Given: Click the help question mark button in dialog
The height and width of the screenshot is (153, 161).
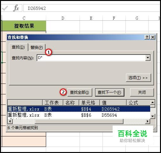Looking at the screenshot, I should pos(147,37).
